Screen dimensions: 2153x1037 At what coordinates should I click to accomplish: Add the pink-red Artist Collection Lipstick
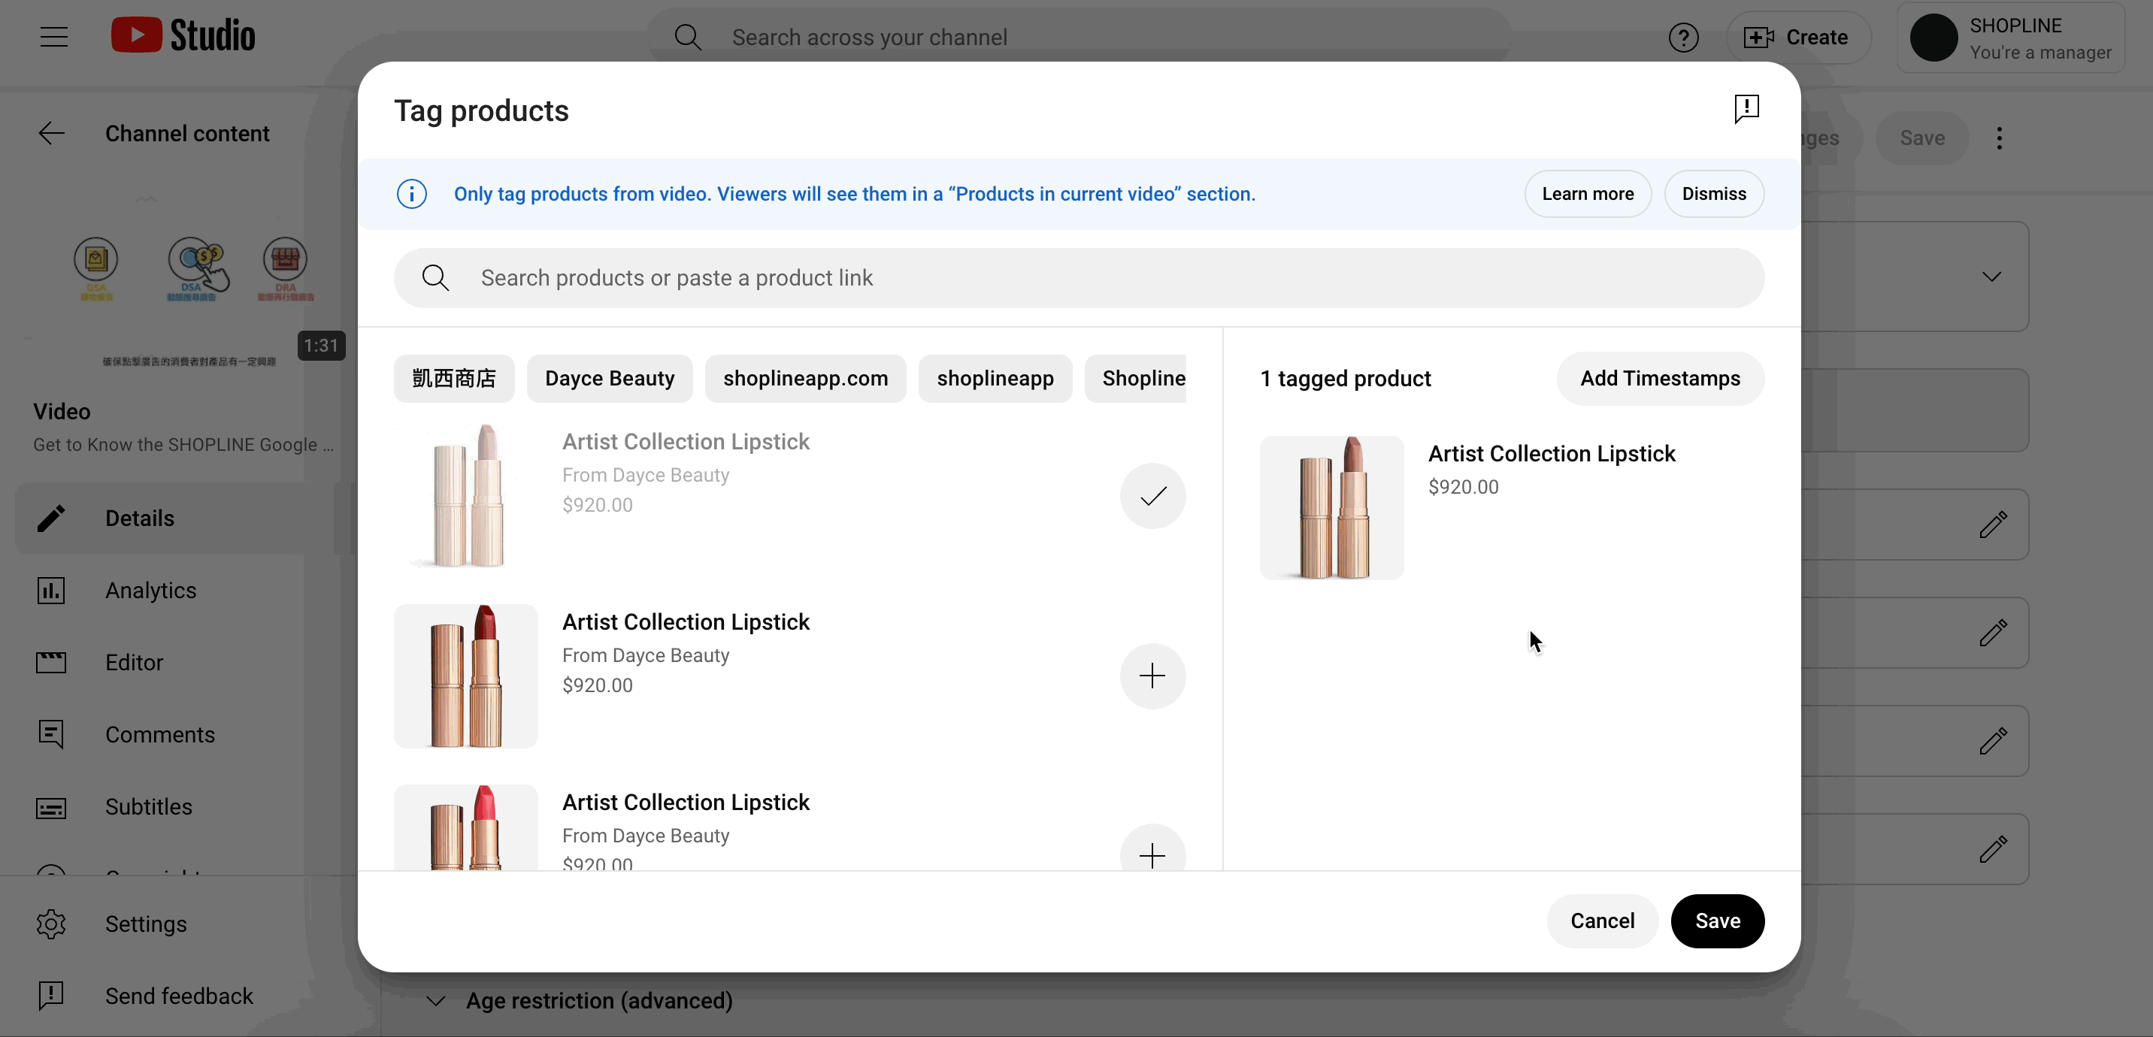(1152, 848)
